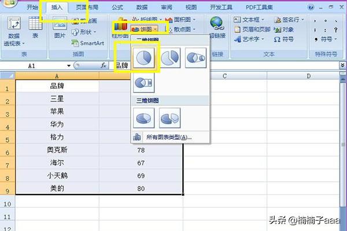The width and height of the screenshot is (347, 231).
Task: Open the 开发工具 tab
Action: coord(221,8)
